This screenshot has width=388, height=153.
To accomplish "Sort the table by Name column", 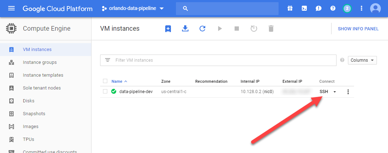I will (x=117, y=81).
